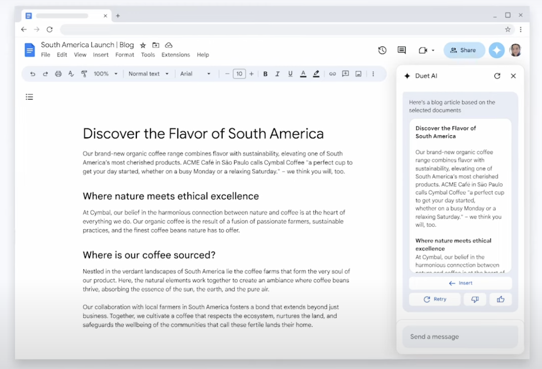Image resolution: width=542 pixels, height=369 pixels.
Task: Go back in browser
Action: tap(24, 30)
